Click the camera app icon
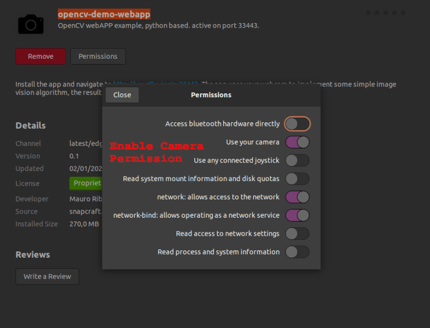The width and height of the screenshot is (430, 328). [x=30, y=24]
